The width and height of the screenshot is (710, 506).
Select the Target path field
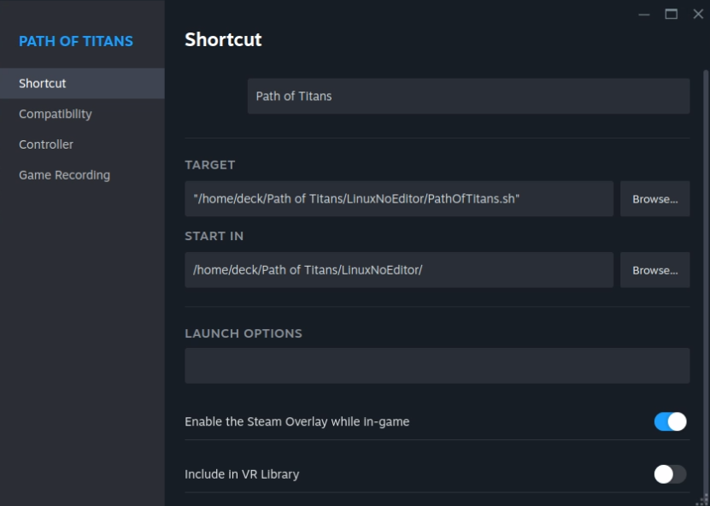pos(399,198)
